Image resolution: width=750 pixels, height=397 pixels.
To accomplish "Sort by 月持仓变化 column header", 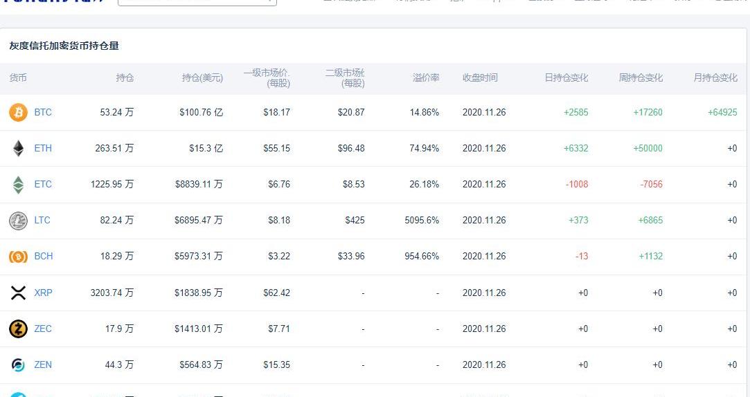I will click(715, 78).
